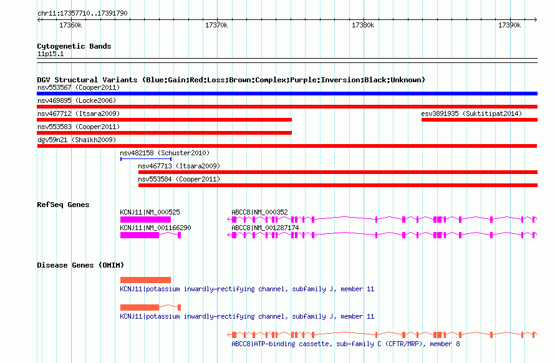The height and width of the screenshot is (363, 555).
Task: Open the second KCNJ11 potassium channel description
Action: click(x=247, y=316)
